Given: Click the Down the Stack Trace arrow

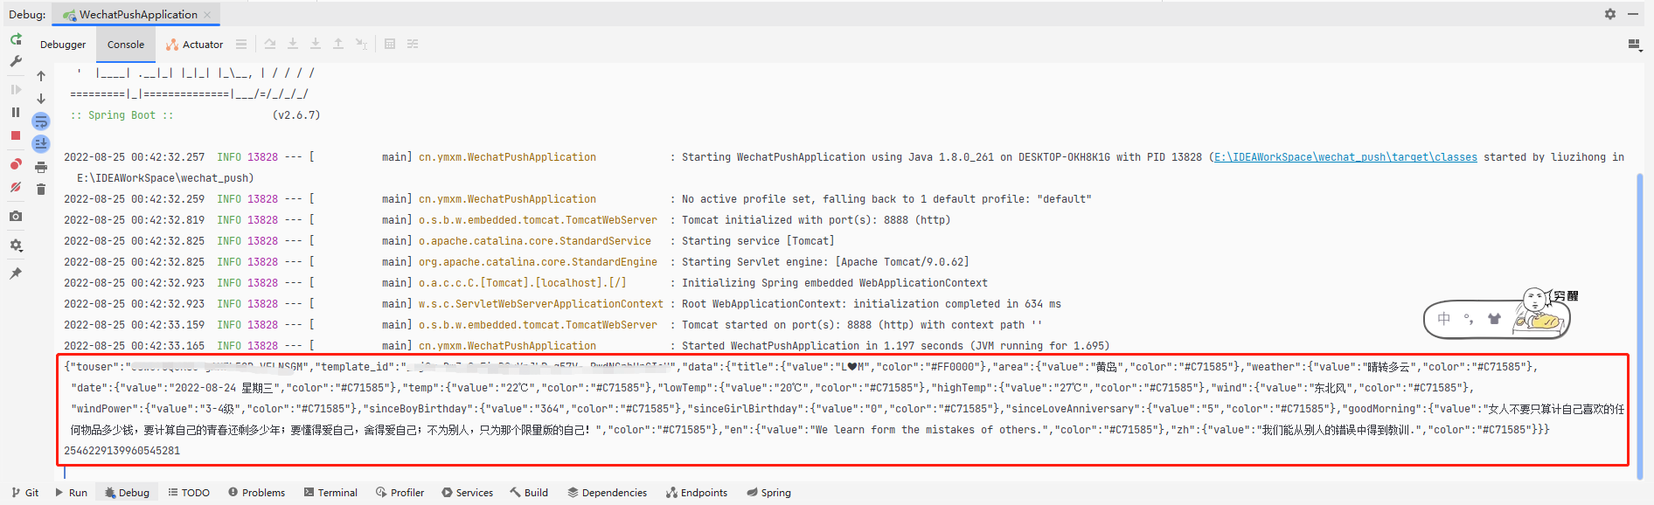Looking at the screenshot, I should tap(41, 99).
